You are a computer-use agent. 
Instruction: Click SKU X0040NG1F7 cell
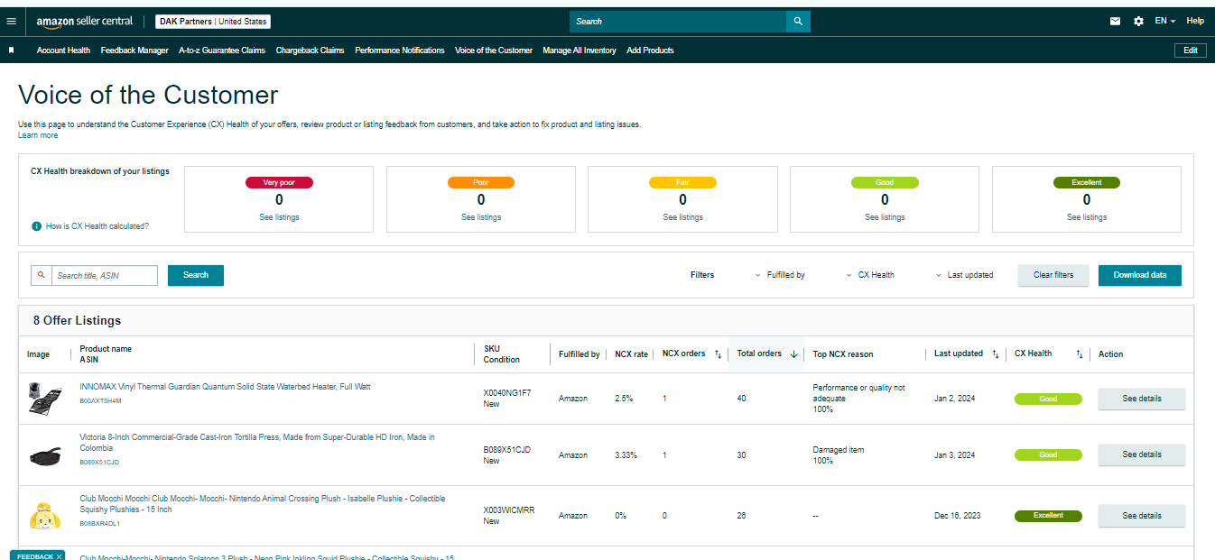[x=507, y=393]
